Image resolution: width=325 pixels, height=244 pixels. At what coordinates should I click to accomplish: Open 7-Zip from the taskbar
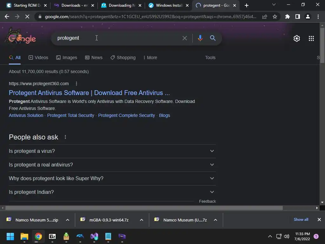tap(52, 236)
